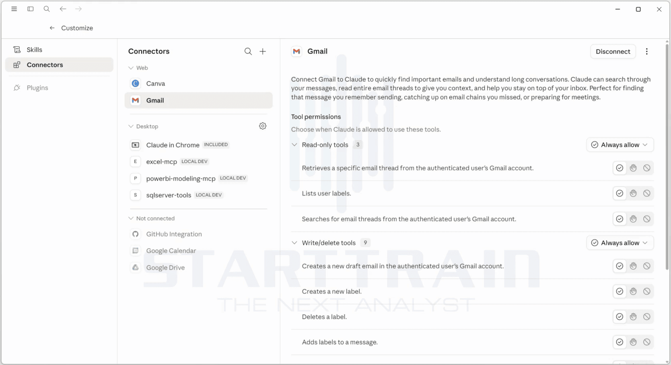Screen dimensions: 671x365
Task: Collapse the Read-only tools section
Action: tap(294, 145)
